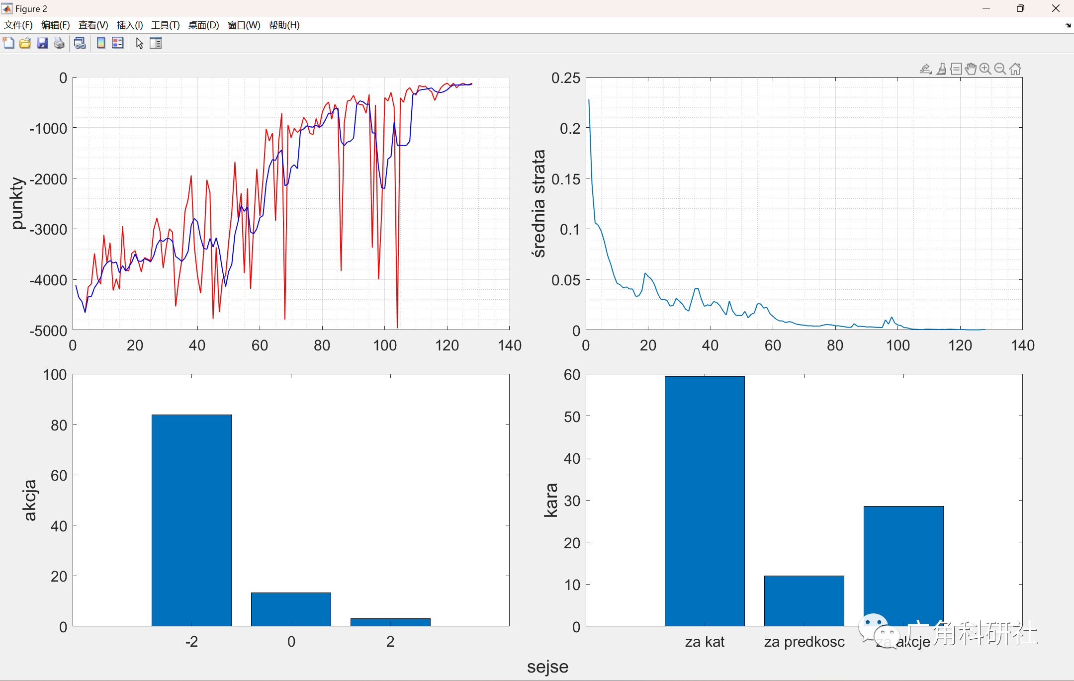The width and height of the screenshot is (1074, 681).
Task: Create a new figure via New icon
Action: point(9,43)
